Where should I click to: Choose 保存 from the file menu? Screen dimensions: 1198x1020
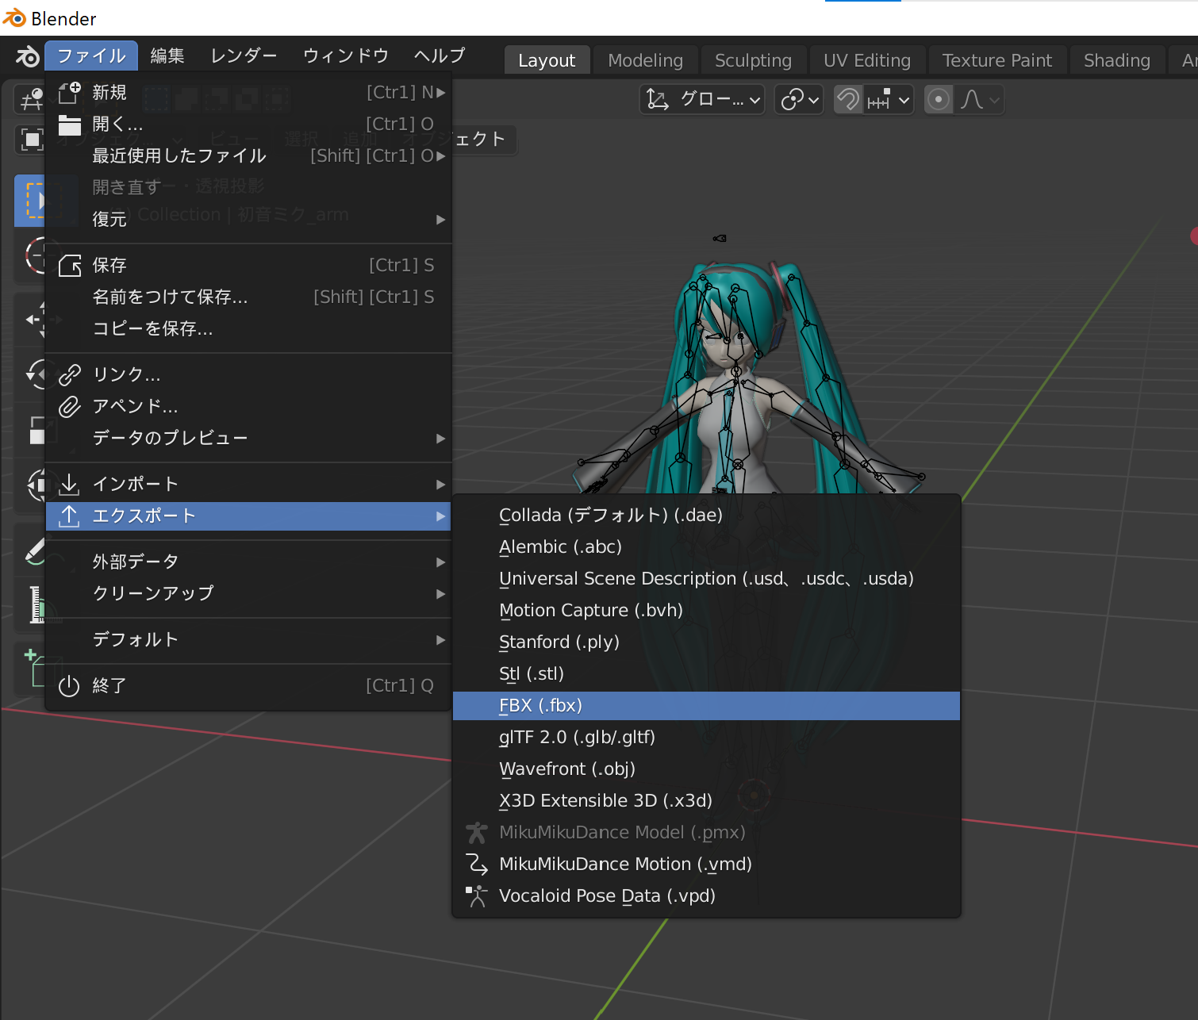pyautogui.click(x=249, y=265)
